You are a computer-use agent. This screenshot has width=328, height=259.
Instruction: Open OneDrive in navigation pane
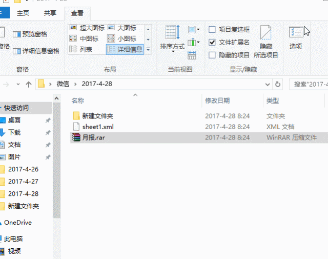tap(18, 223)
